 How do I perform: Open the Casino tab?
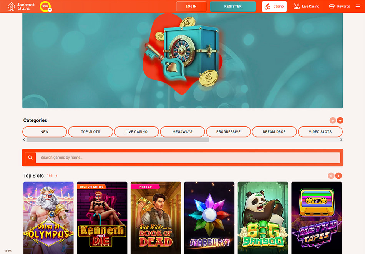[x=274, y=7]
